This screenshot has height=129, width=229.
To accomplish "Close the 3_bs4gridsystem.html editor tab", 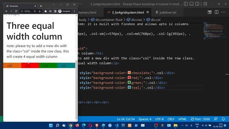I will (148, 12).
